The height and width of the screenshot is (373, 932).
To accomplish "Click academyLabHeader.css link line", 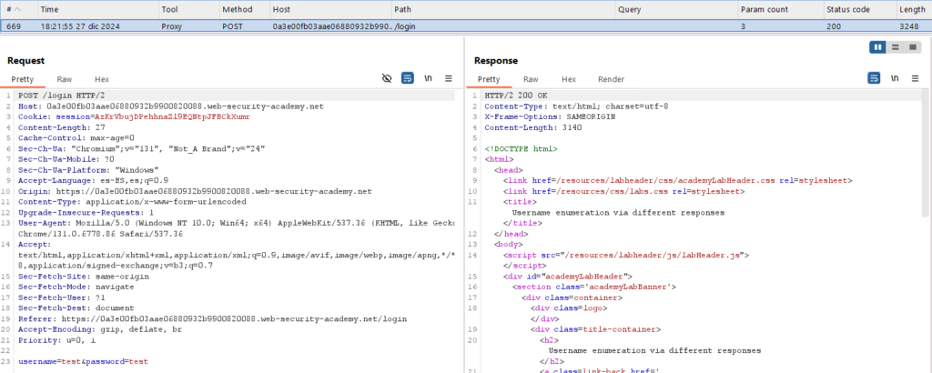I will point(677,180).
